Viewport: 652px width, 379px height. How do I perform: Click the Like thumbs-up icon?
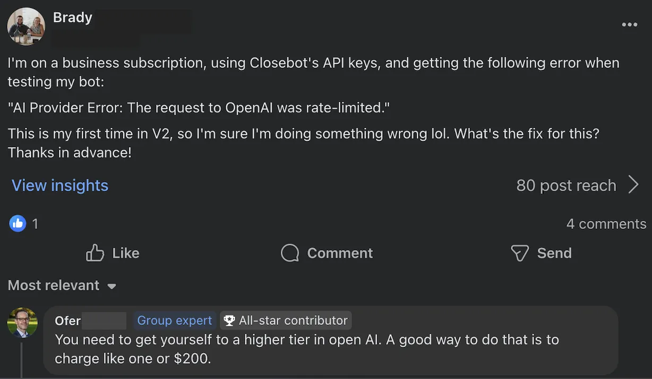(x=95, y=253)
